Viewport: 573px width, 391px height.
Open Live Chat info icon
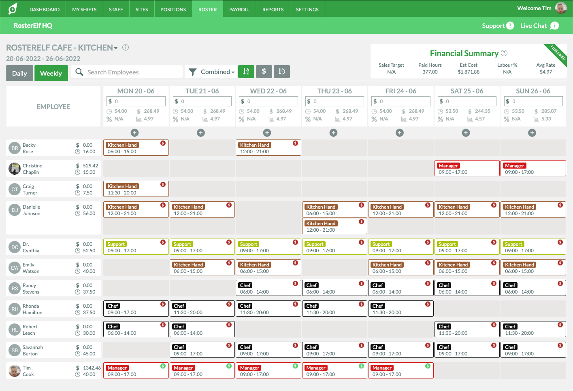coord(555,26)
